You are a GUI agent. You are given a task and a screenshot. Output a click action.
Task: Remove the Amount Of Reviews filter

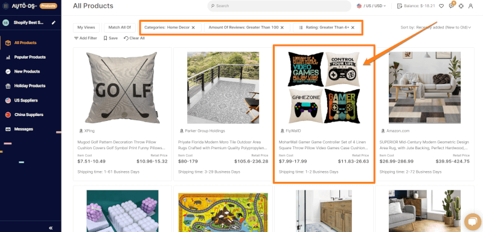pos(282,27)
